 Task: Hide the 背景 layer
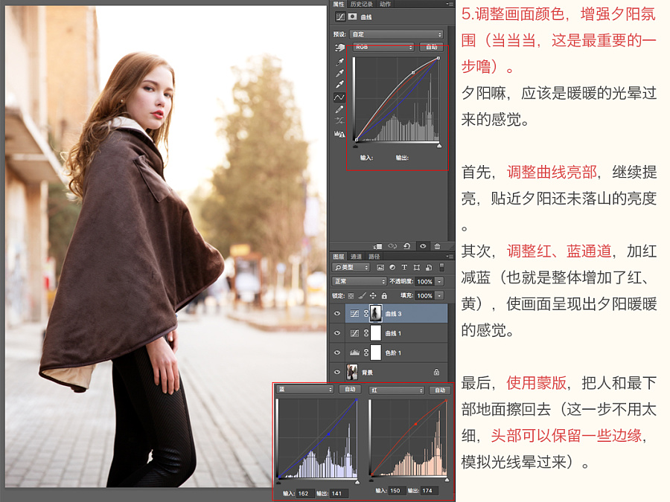[337, 373]
